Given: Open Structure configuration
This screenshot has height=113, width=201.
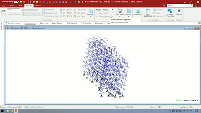Looking at the screenshot, I should (158, 10).
